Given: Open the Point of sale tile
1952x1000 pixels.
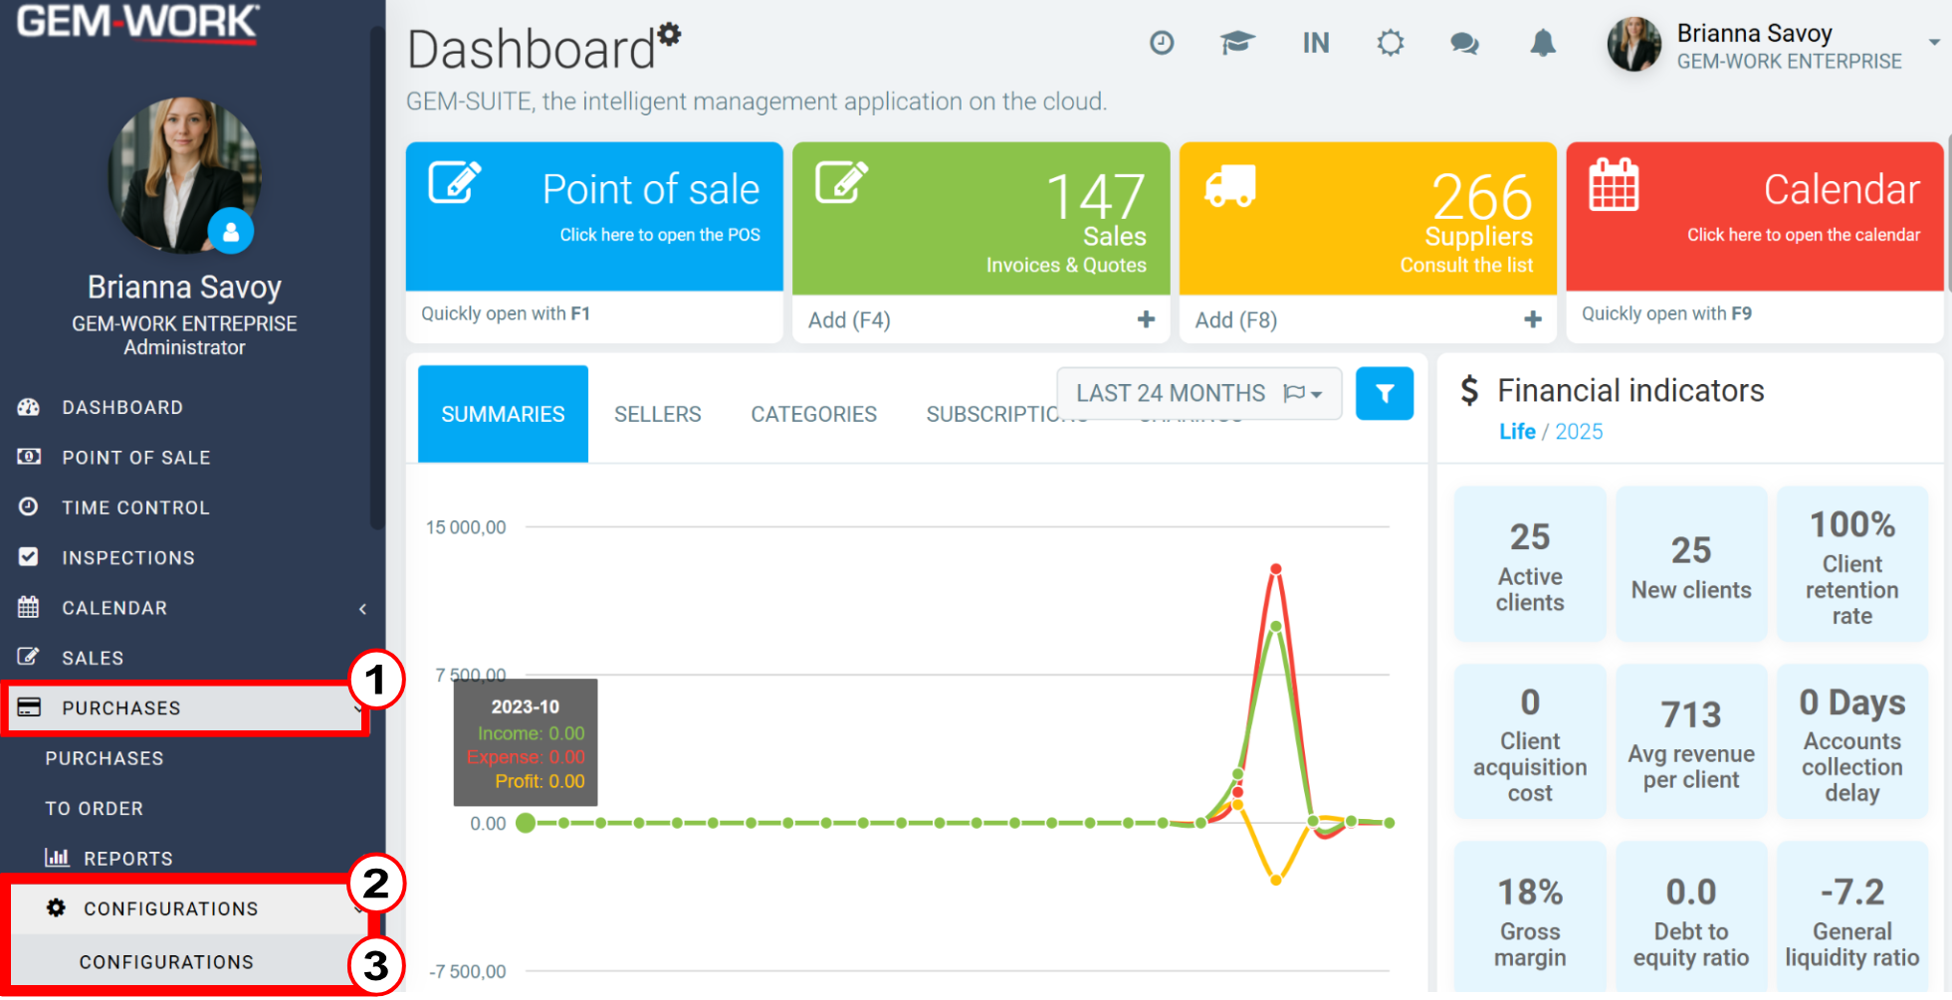Looking at the screenshot, I should [x=594, y=217].
